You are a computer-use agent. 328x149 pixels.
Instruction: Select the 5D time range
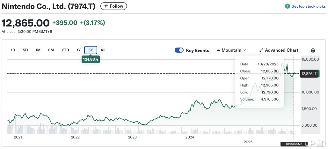(x=25, y=50)
